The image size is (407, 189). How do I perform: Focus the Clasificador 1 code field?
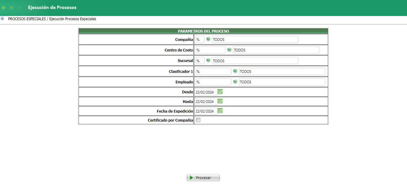tap(213, 71)
